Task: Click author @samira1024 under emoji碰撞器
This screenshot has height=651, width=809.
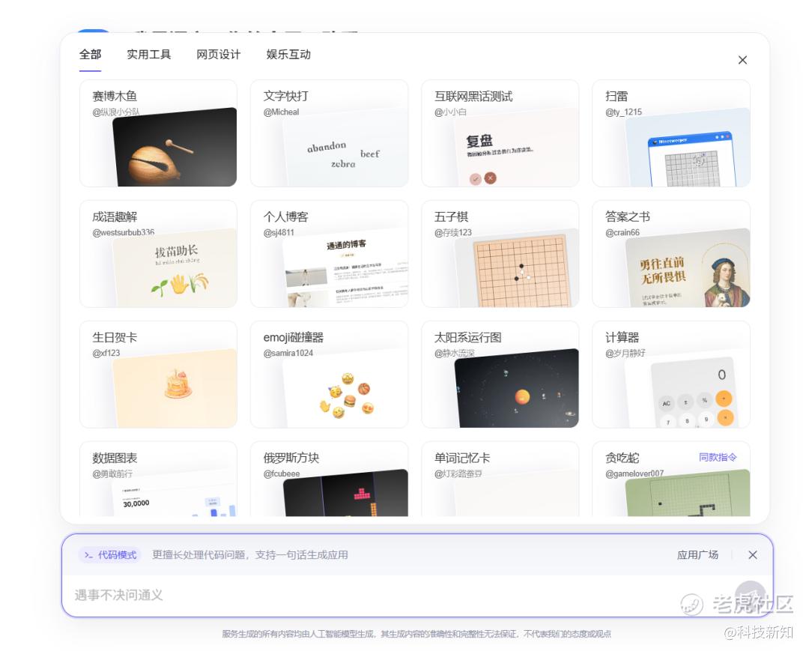Action: [288, 353]
